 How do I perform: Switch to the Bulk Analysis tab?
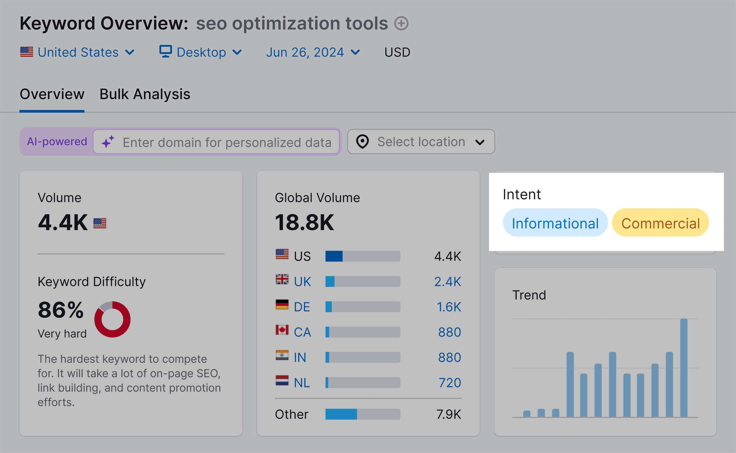click(x=145, y=94)
